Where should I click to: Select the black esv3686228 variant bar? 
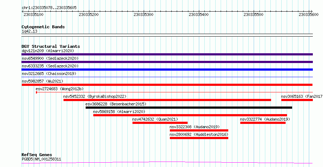coord(189,108)
